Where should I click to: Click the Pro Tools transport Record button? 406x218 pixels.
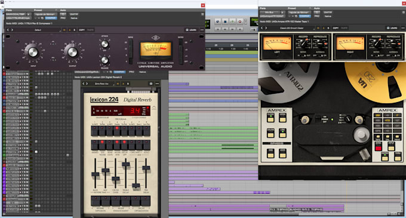[240, 22]
